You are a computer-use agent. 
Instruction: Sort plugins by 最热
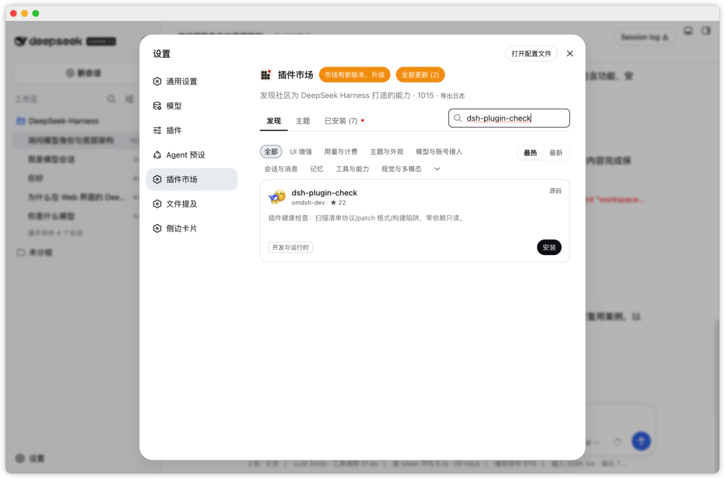click(530, 153)
